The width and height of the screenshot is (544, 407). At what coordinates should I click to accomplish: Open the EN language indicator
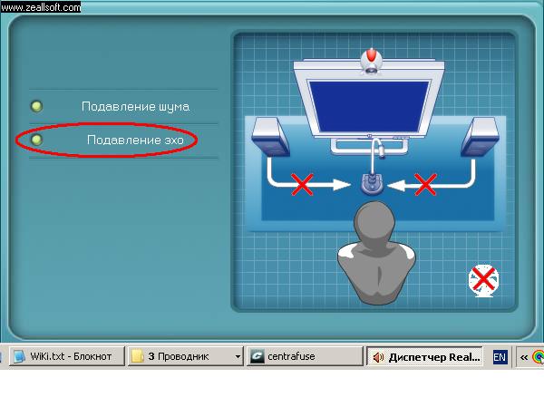tap(500, 357)
